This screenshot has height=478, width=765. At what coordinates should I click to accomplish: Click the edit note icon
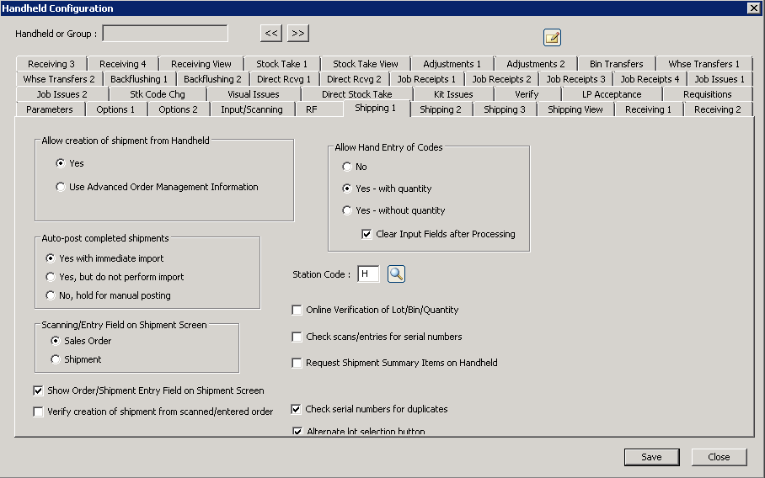(552, 37)
